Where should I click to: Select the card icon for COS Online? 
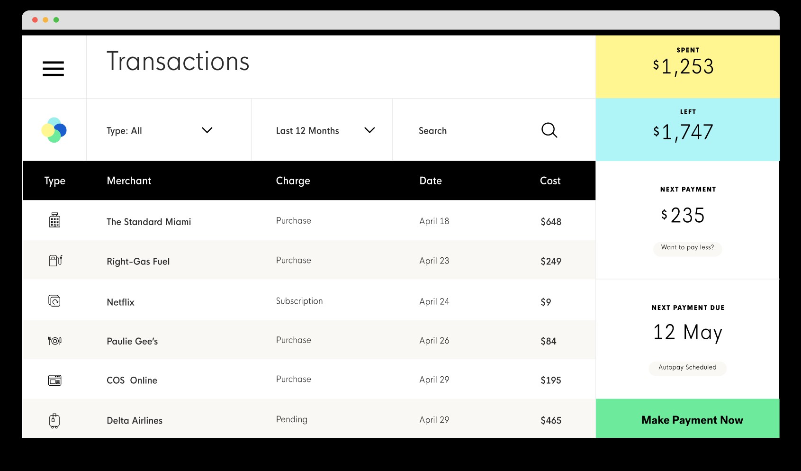[55, 380]
